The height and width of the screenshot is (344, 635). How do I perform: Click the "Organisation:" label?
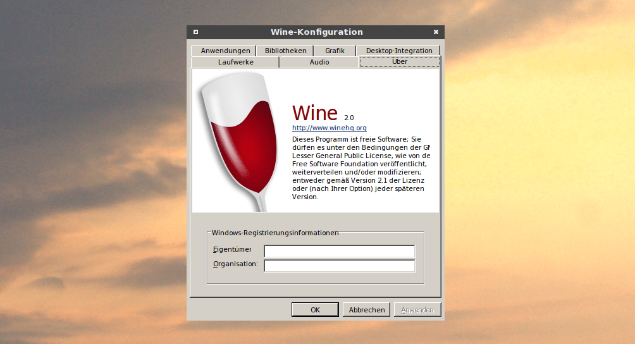tap(235, 264)
